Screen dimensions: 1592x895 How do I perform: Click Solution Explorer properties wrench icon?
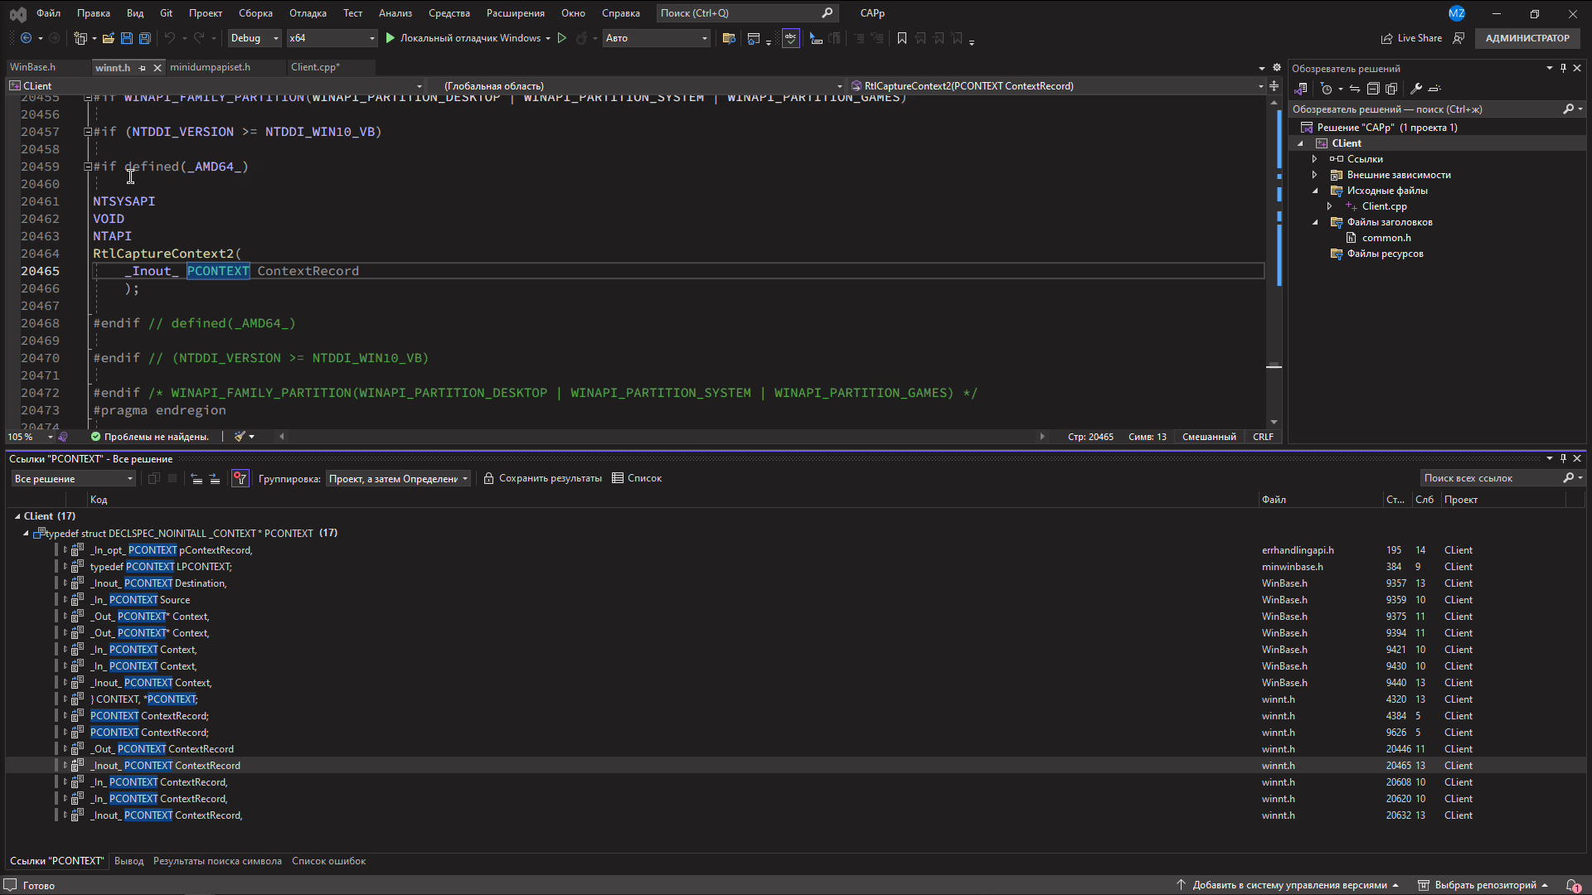(1416, 89)
